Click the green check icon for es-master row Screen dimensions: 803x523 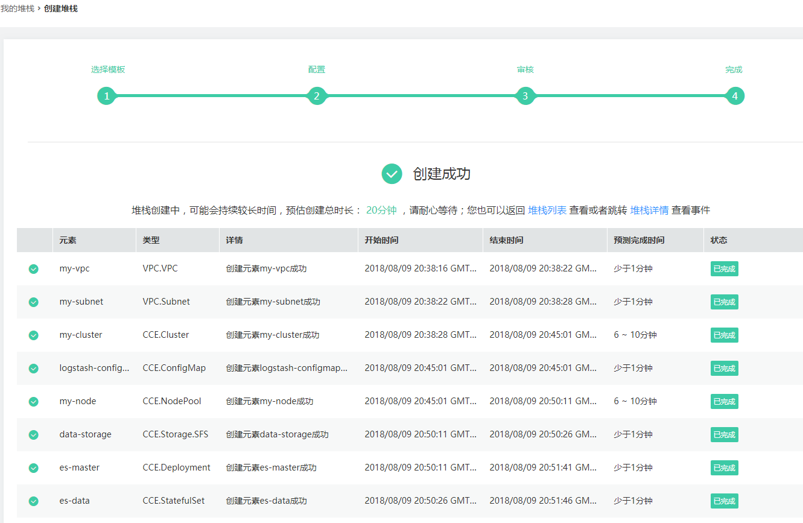coord(34,468)
